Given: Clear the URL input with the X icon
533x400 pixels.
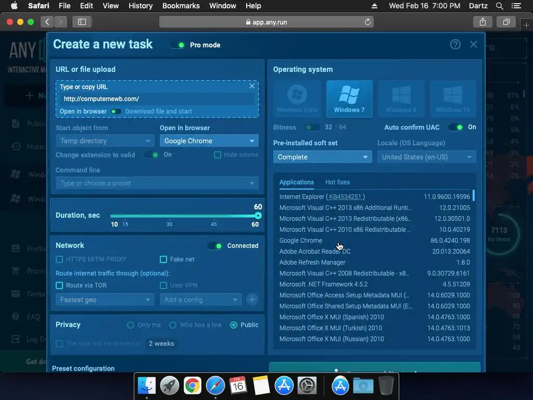Looking at the screenshot, I should pos(251,86).
